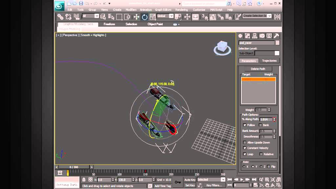
Task: Open the Gimbal reference coordinate dropdown
Action: (171, 16)
